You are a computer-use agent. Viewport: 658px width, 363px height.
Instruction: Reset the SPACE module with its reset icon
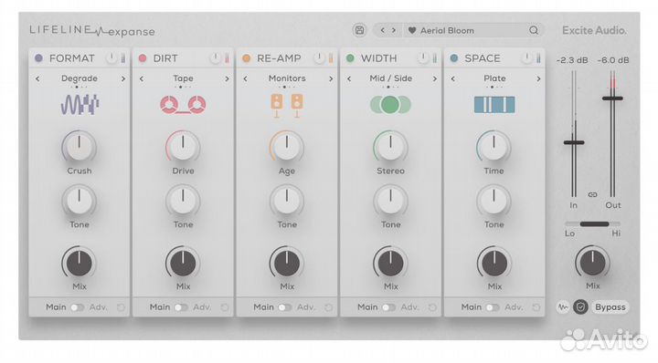(x=536, y=307)
